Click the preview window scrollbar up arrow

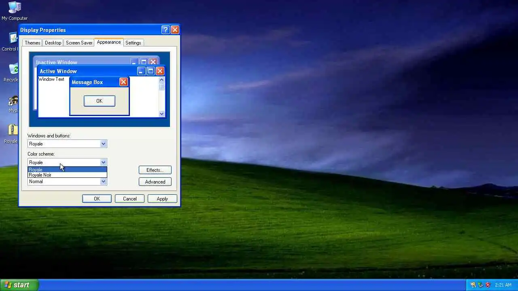[x=161, y=80]
